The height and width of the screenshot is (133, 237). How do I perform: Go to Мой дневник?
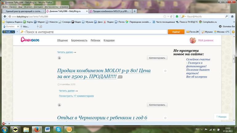point(206,40)
